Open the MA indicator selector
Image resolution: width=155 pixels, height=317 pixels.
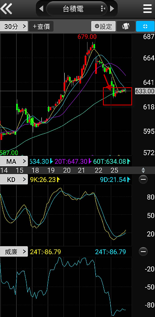(14, 161)
